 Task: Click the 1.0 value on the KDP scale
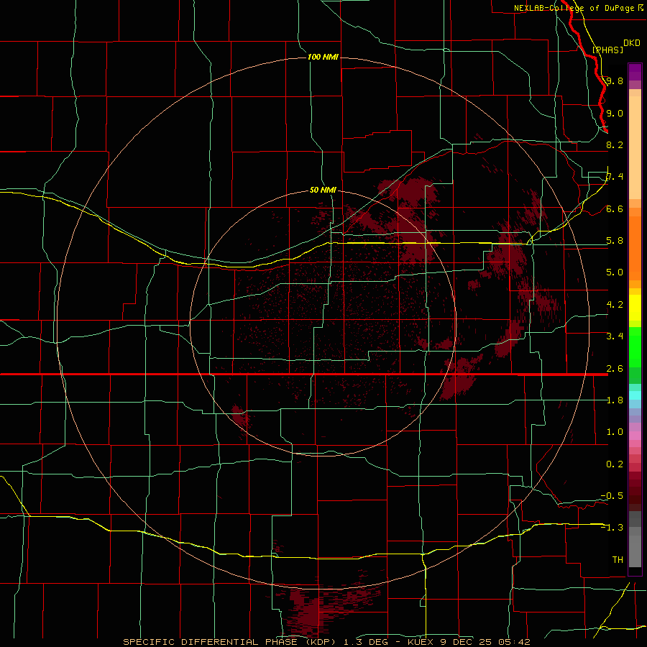[x=615, y=432]
